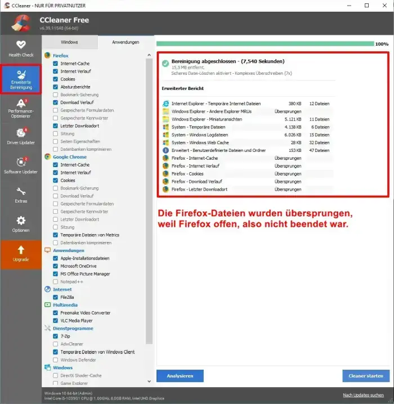Viewport: 394px width, 404px height.
Task: Uncheck the 7-Zip checkbox
Action: (x=55, y=336)
